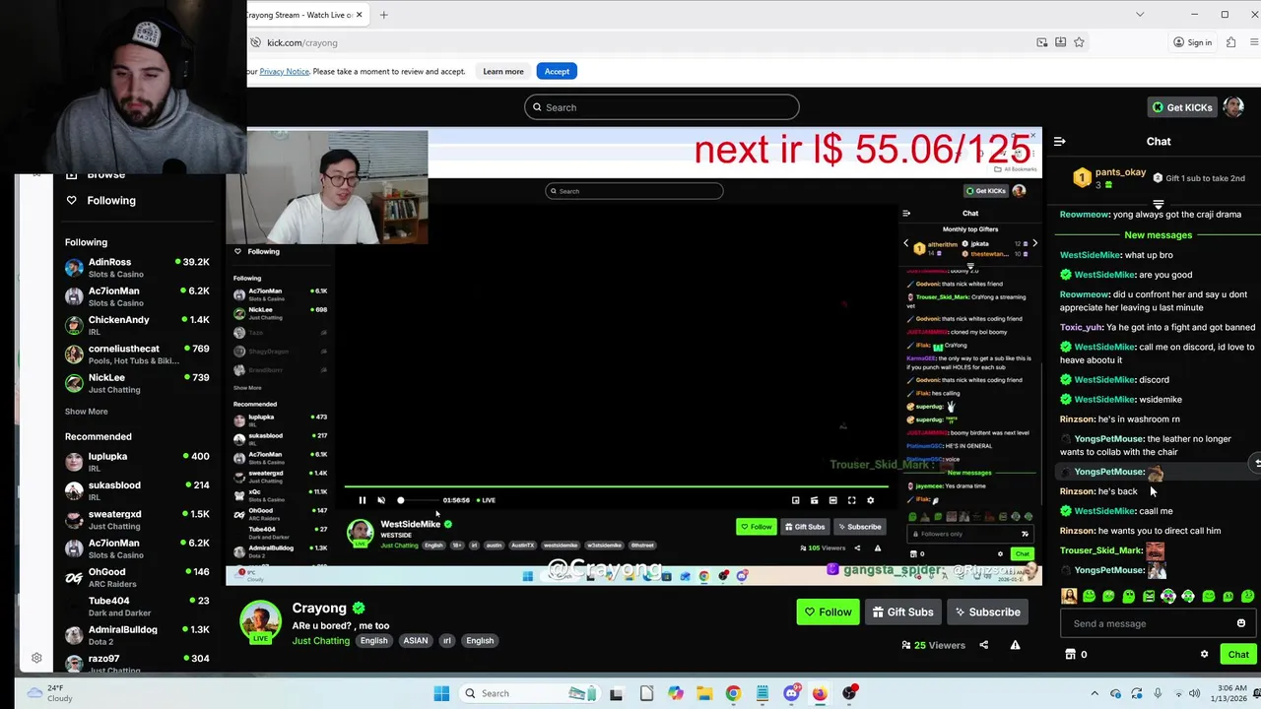Open fullscreen in the embedded WestSideMike player
The width and height of the screenshot is (1261, 709).
pos(851,500)
